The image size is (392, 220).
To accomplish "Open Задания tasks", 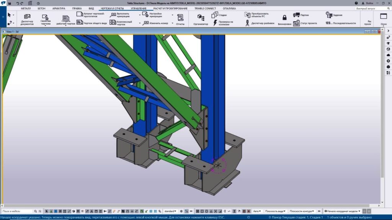I will tap(334, 15).
